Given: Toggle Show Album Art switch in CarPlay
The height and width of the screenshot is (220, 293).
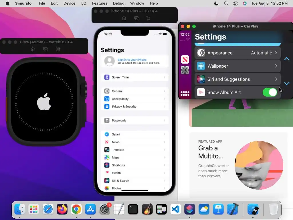Looking at the screenshot, I should 270,92.
